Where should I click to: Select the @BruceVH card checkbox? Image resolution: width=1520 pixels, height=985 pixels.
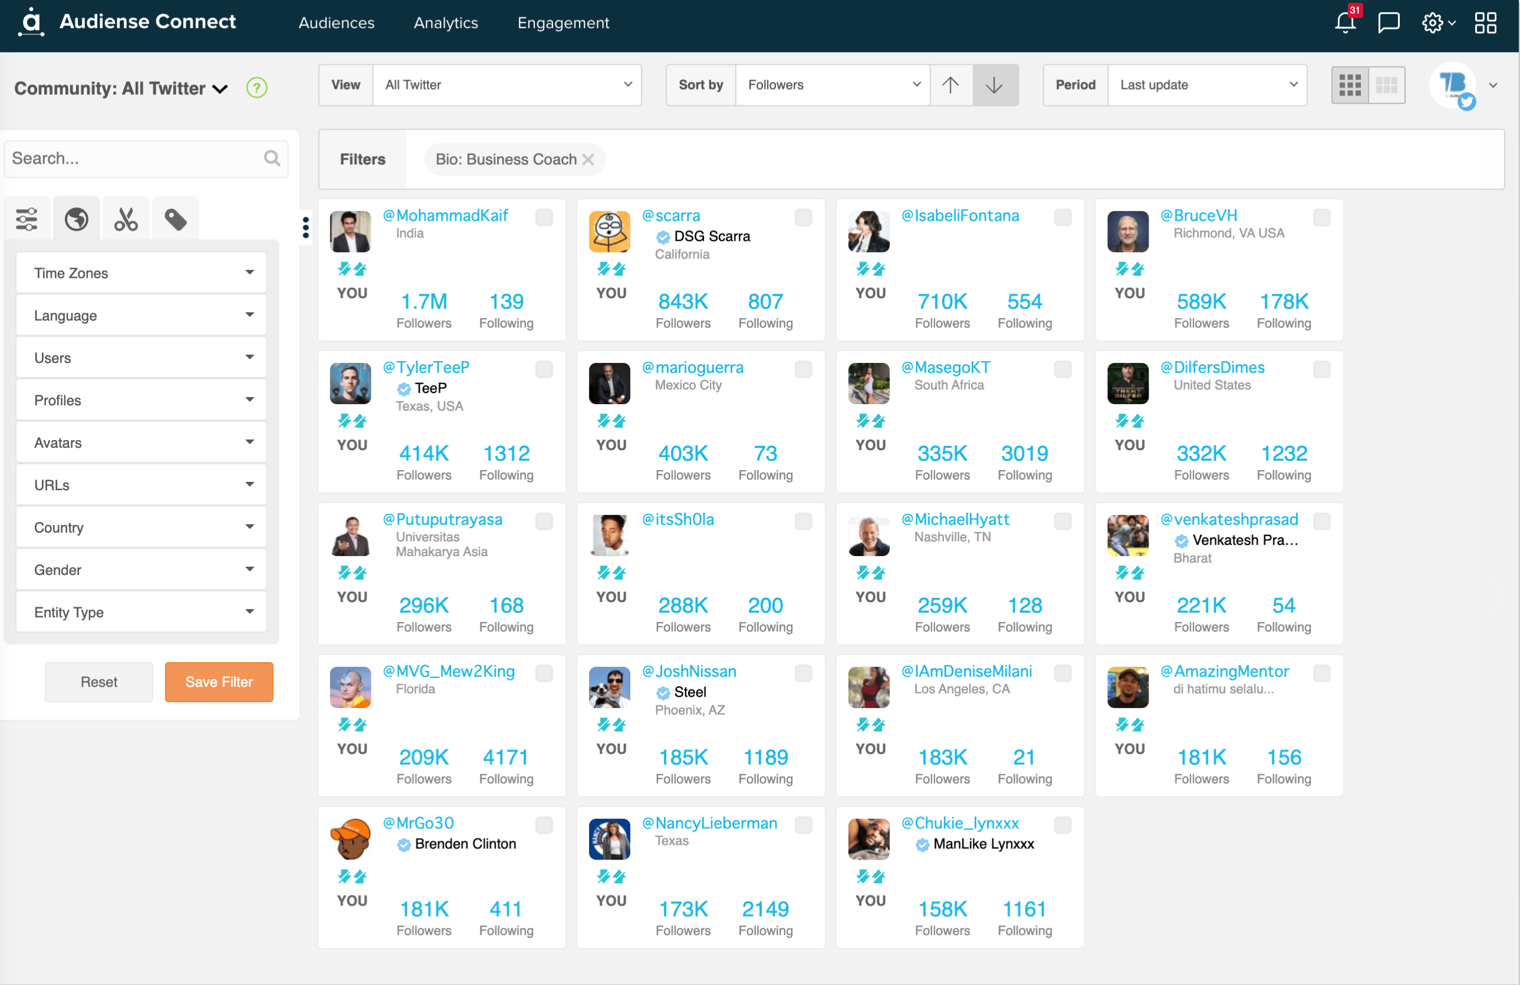[1322, 217]
